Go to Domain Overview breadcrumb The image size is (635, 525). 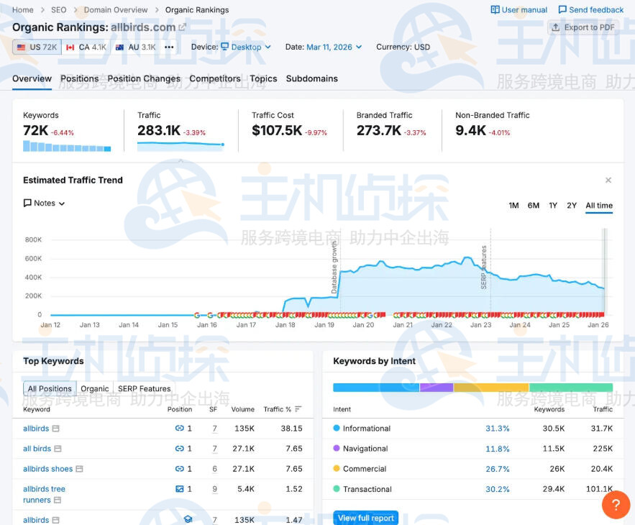116,10
